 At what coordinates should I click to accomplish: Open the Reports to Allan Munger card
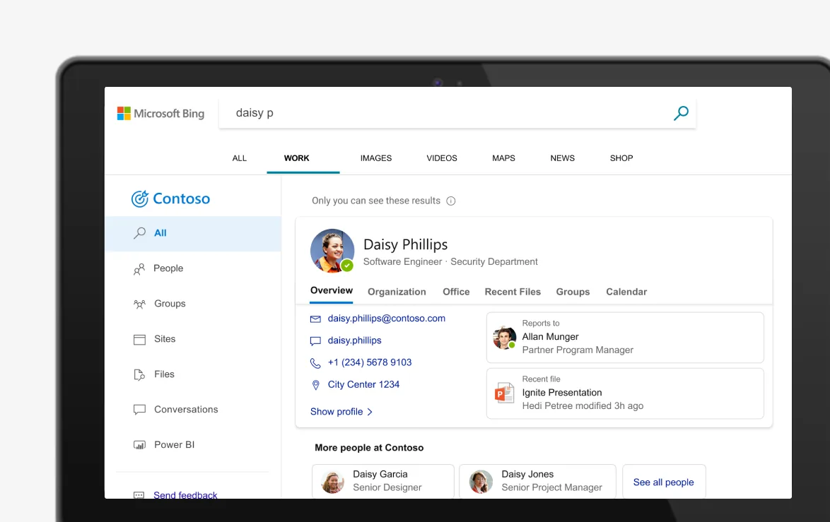pyautogui.click(x=625, y=338)
